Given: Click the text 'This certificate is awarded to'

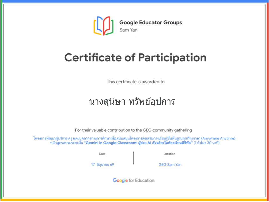Looking at the screenshot, I should click(x=136, y=82).
